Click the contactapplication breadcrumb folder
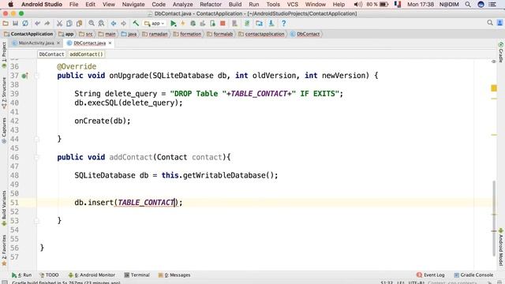505x284 pixels. pos(261,34)
